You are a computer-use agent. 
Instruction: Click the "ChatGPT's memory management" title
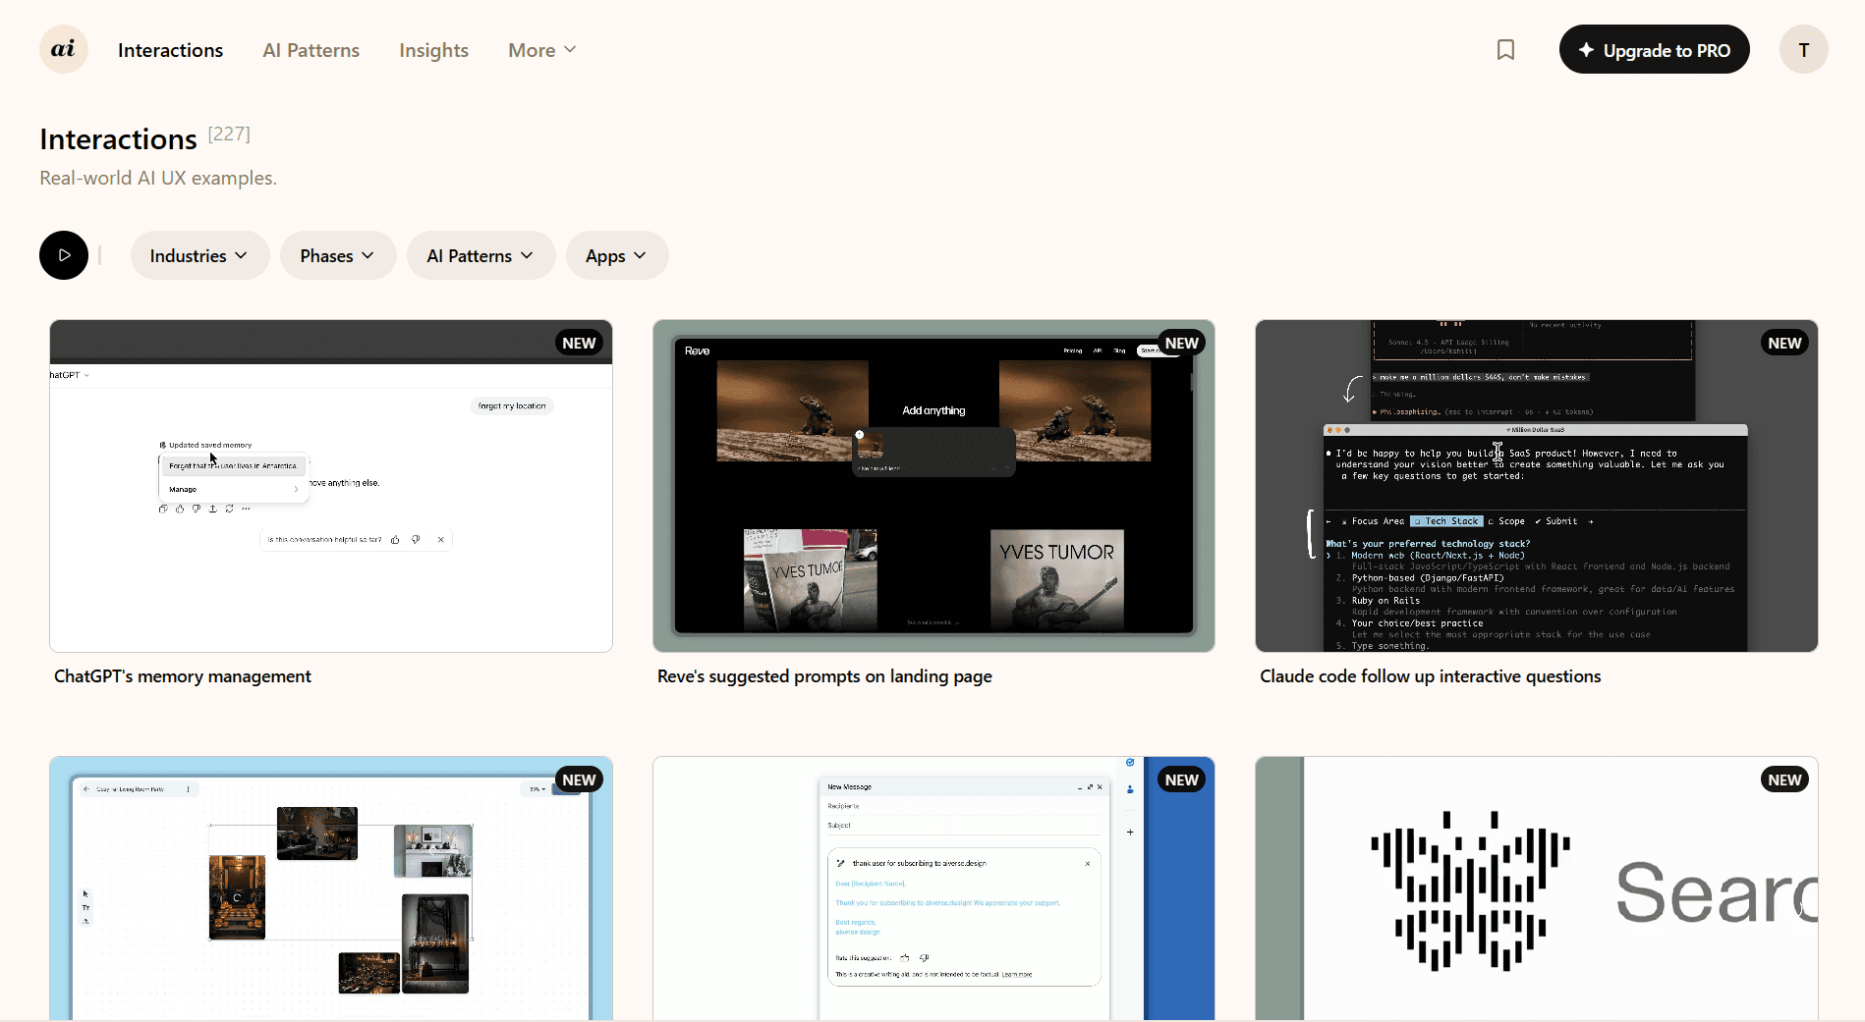(183, 676)
